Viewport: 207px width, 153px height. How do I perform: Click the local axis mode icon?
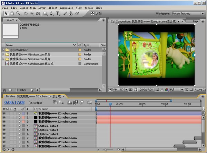click(92, 13)
